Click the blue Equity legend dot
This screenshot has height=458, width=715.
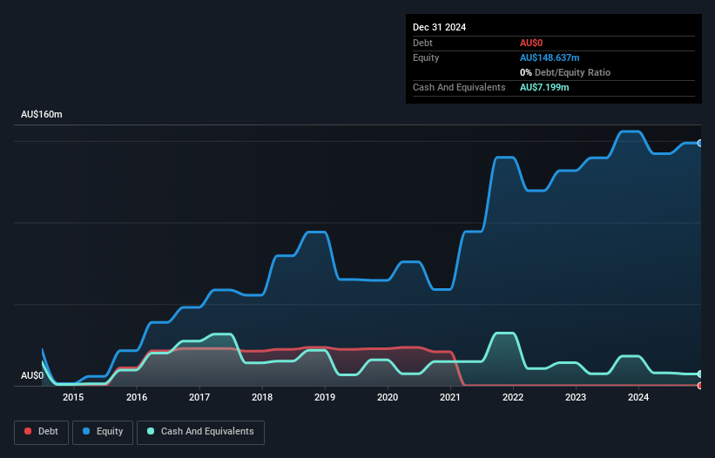(86, 431)
